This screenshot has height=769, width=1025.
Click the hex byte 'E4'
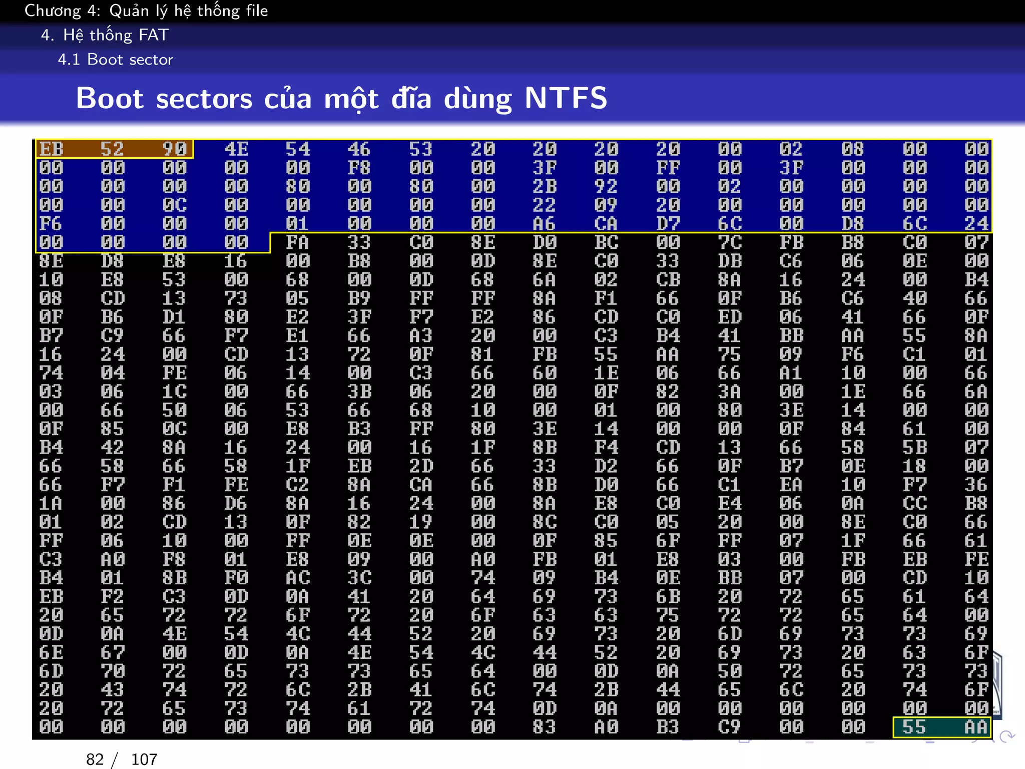coord(730,504)
